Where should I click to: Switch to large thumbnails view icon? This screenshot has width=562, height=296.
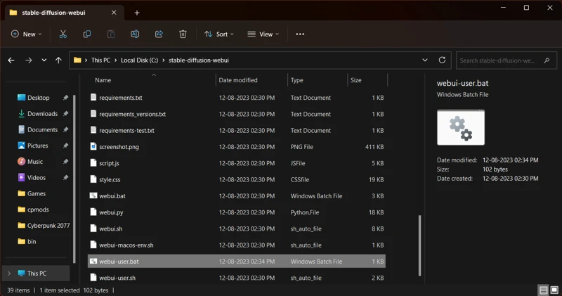point(554,290)
